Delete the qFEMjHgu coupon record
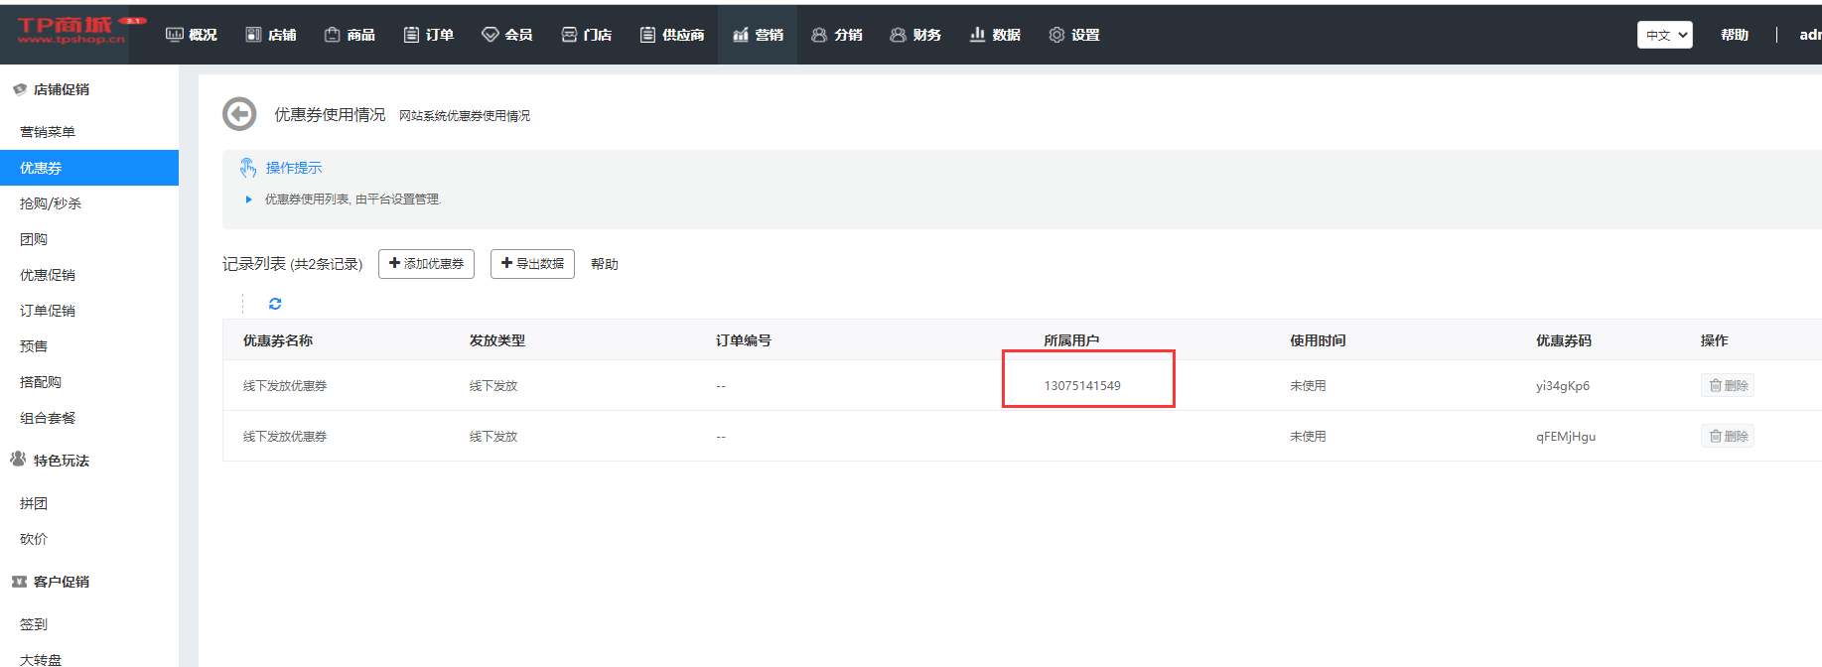Image resolution: width=1822 pixels, height=667 pixels. point(1727,436)
